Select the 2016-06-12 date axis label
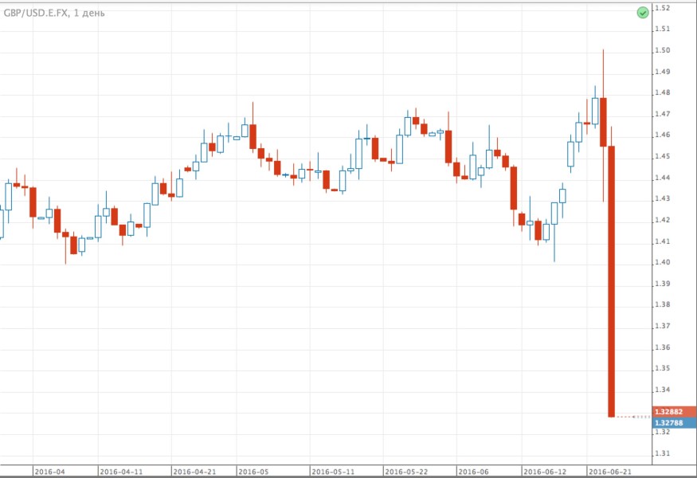The height and width of the screenshot is (478, 697). point(544,471)
